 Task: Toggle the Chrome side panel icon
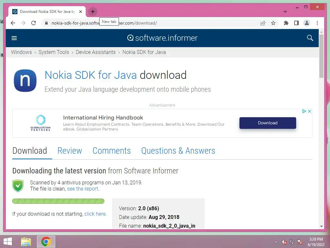(x=296, y=23)
